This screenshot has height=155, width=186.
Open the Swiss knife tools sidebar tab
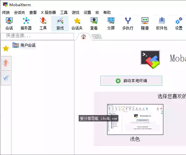point(6,63)
